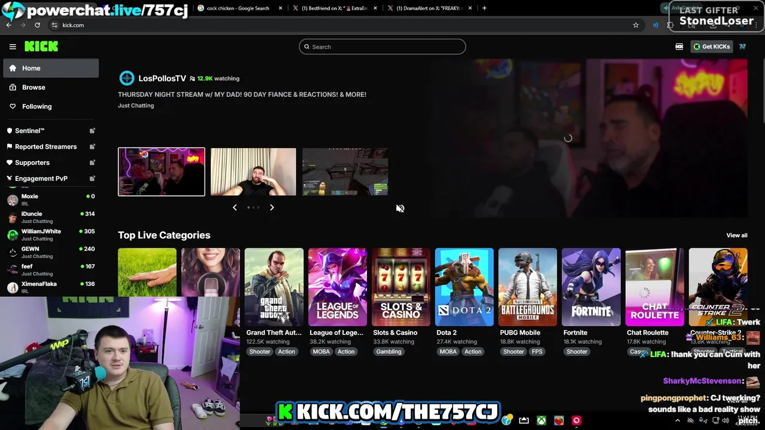
Task: Open the Engagement PvP external link icon
Action: [92, 179]
